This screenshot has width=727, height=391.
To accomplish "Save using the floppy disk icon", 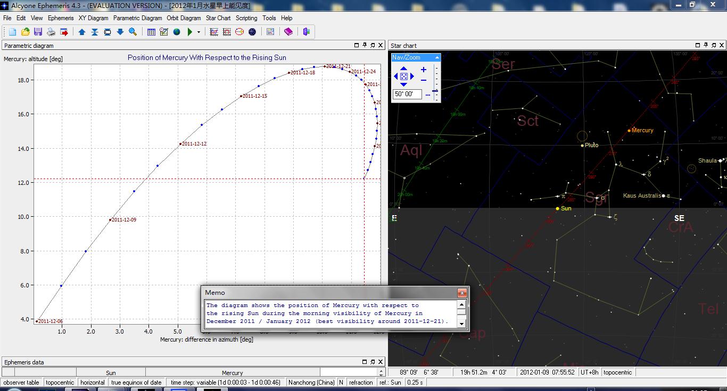I will click(x=38, y=32).
